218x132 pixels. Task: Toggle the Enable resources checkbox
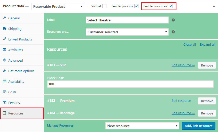pos(171,6)
